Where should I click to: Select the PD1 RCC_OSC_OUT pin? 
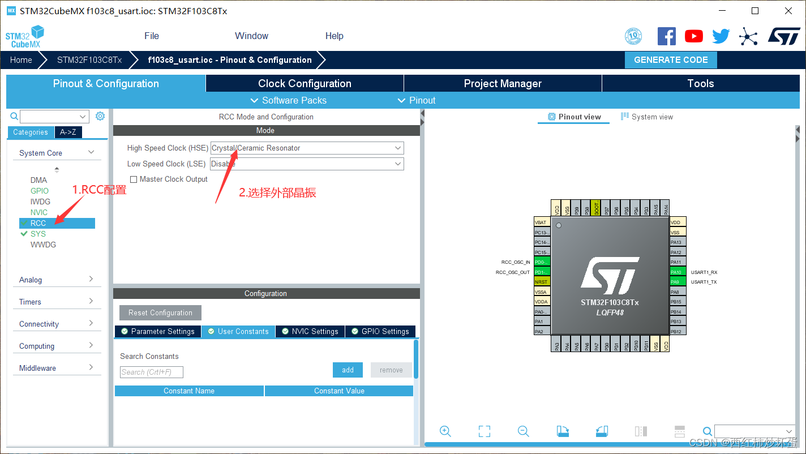tap(542, 272)
